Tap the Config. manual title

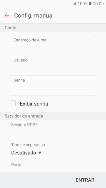tap(34, 16)
